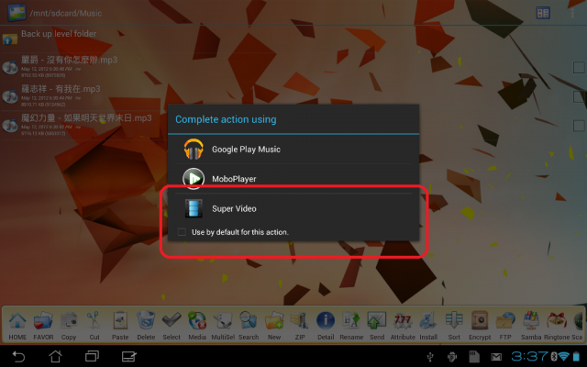Tap the HOME toolbar icon

tap(17, 325)
